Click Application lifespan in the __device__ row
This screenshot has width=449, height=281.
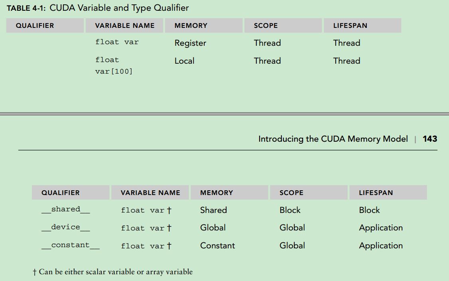pyautogui.click(x=381, y=228)
